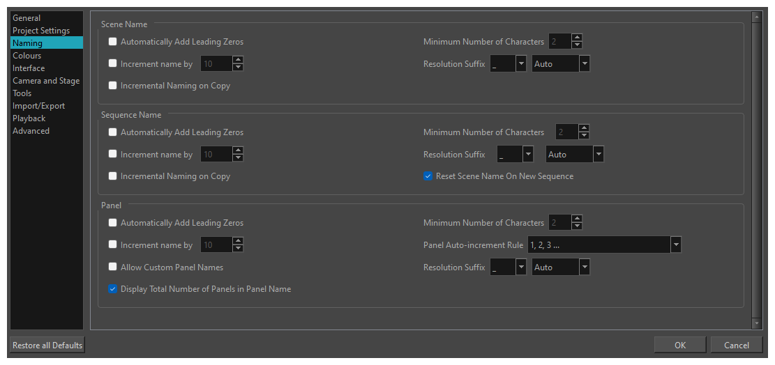Expand Sequence Name Resolution Suffix underscore dropdown
This screenshot has height=365, width=775.
pyautogui.click(x=528, y=155)
